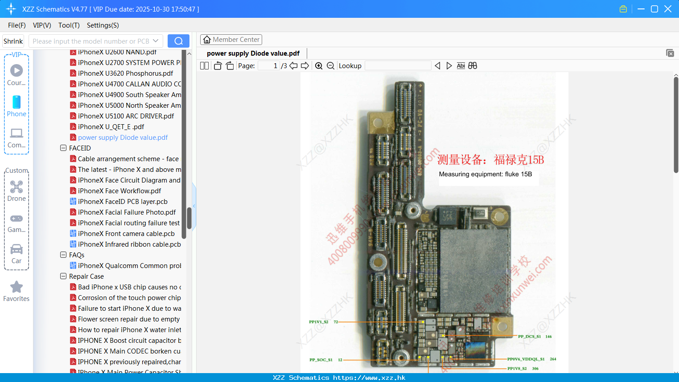
Task: Click the model number input field
Action: pyautogui.click(x=91, y=41)
